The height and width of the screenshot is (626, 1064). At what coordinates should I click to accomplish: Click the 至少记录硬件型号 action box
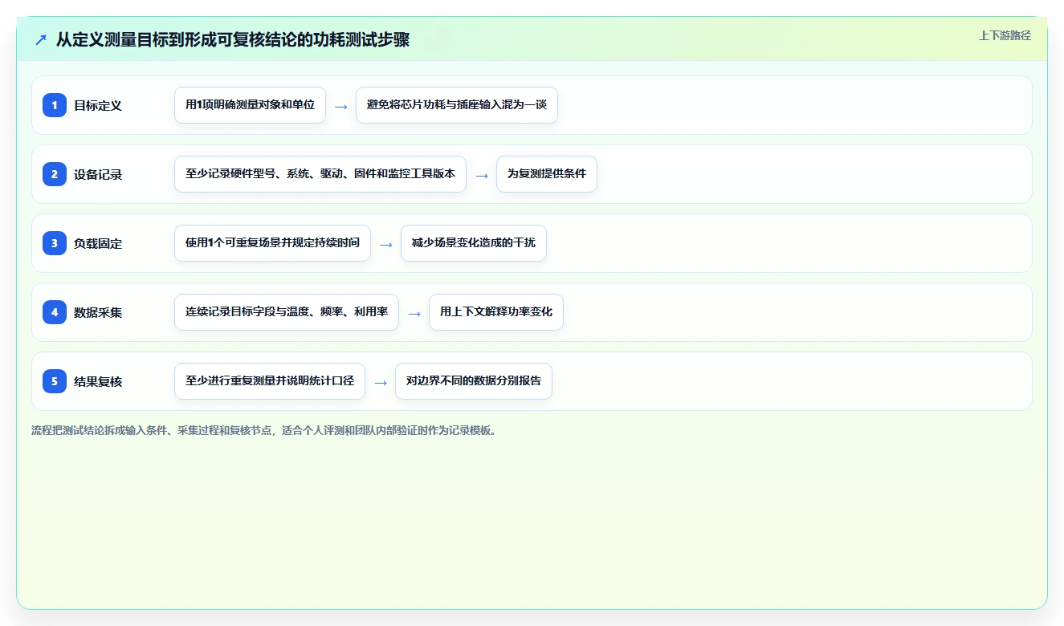320,174
